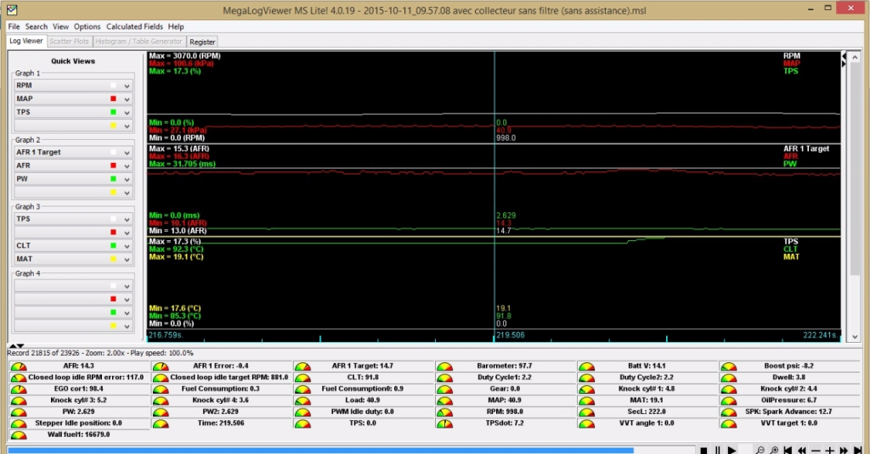Click the red color swatch beside AFR in Graph 2
The image size is (870, 454).
(113, 165)
